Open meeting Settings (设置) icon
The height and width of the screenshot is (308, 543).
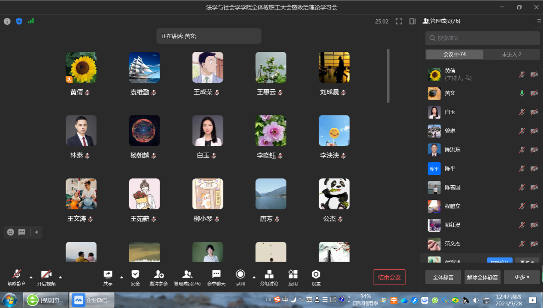(x=316, y=275)
